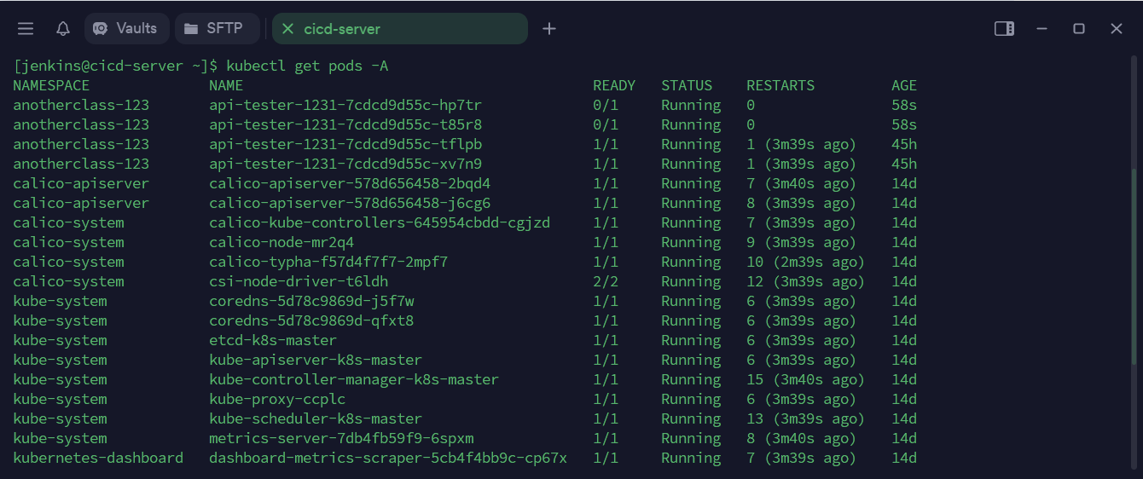The image size is (1143, 479).
Task: Click restarts value '10 (2m39s ago)'
Action: pyautogui.click(x=805, y=262)
